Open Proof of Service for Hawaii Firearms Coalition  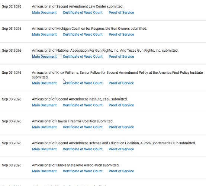click(x=121, y=127)
